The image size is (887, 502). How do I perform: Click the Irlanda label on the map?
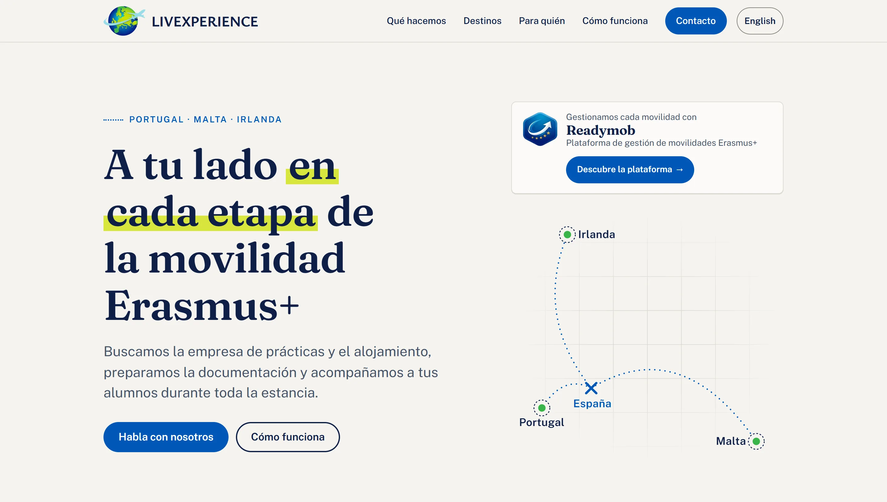[596, 234]
